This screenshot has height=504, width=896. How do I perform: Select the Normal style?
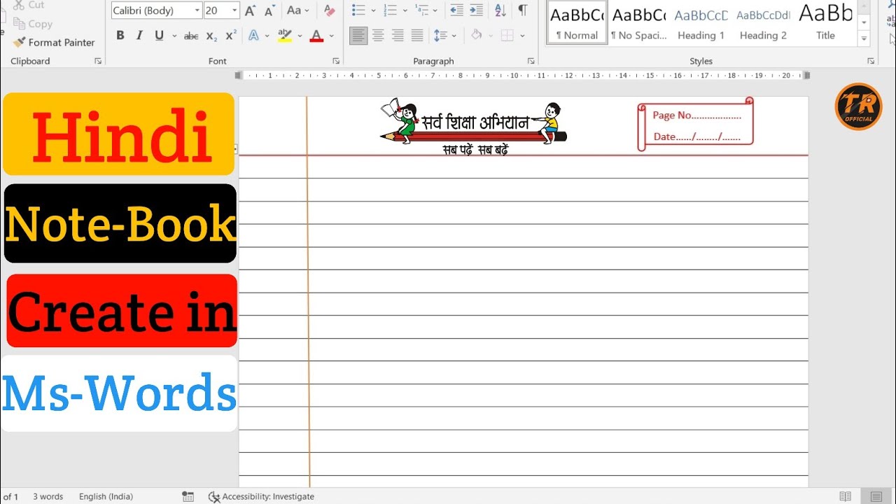pos(577,23)
